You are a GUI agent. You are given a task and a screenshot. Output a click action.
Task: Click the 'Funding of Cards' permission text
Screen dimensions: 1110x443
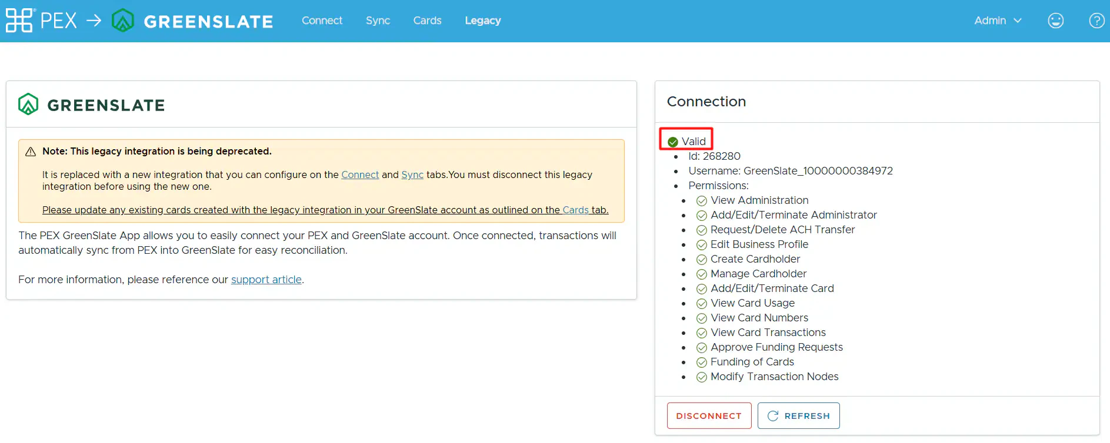tap(752, 362)
